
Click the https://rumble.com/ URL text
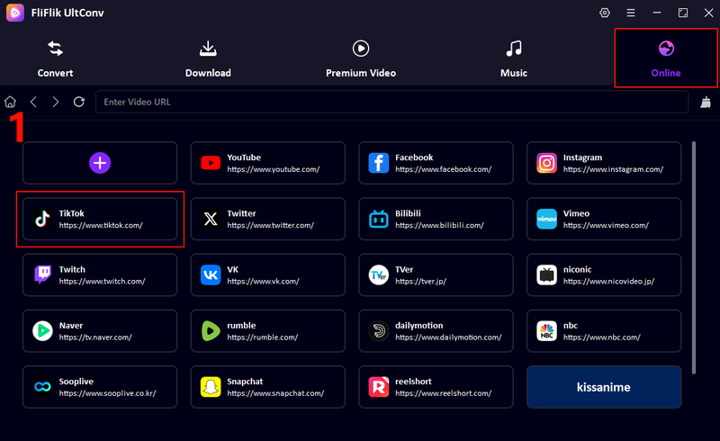click(x=262, y=337)
